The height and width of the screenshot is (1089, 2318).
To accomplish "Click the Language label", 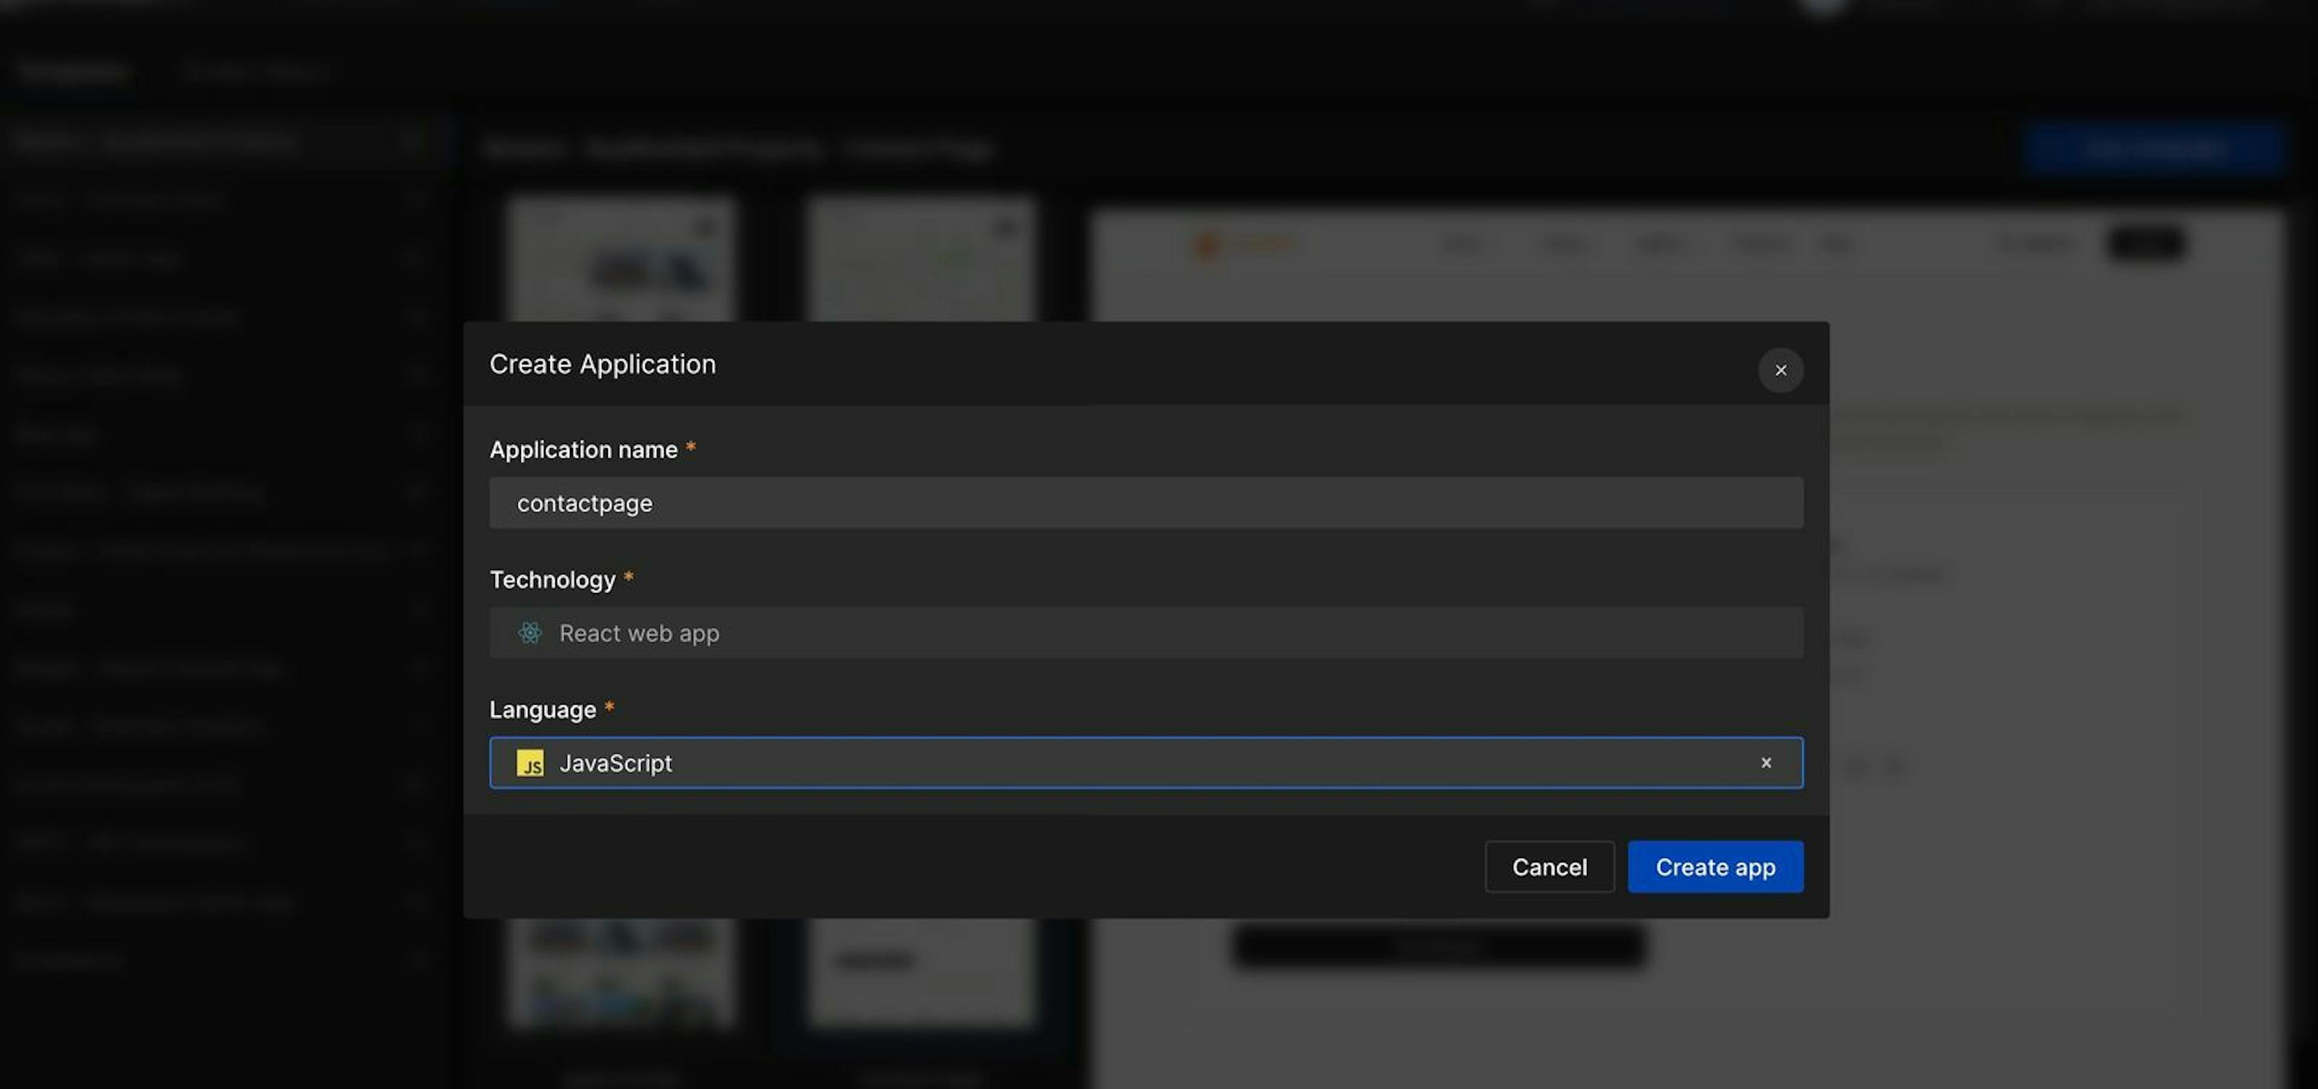I will click(543, 710).
